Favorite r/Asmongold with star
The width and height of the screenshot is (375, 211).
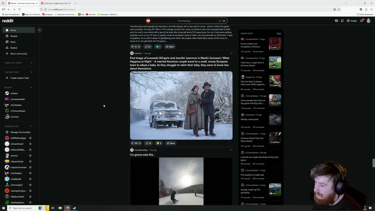pyautogui.click(x=30, y=185)
